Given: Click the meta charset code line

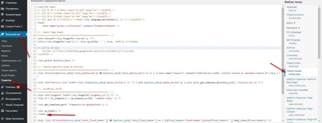Looking at the screenshot, I should coord(66,38).
